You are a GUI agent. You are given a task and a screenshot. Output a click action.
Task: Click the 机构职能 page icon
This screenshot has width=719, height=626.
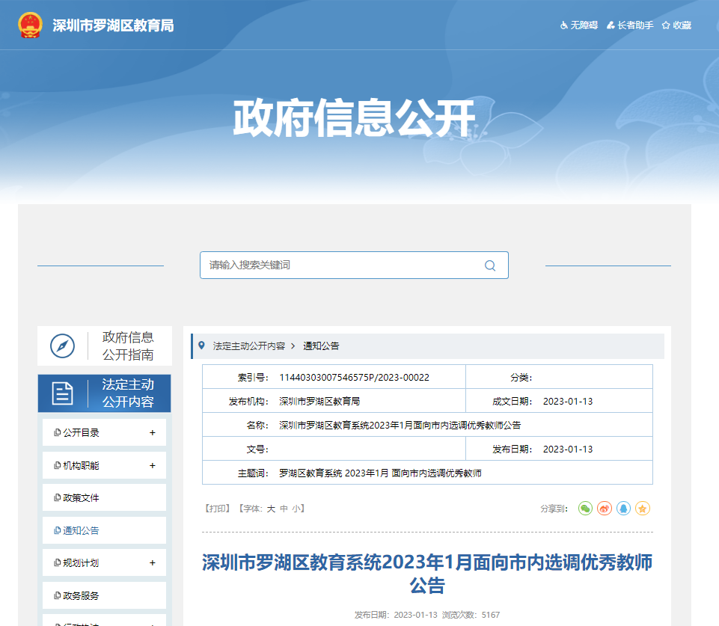pyautogui.click(x=58, y=466)
